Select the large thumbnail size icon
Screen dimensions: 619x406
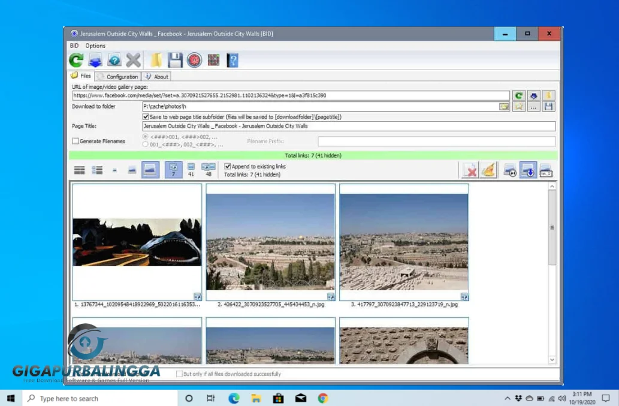point(150,170)
